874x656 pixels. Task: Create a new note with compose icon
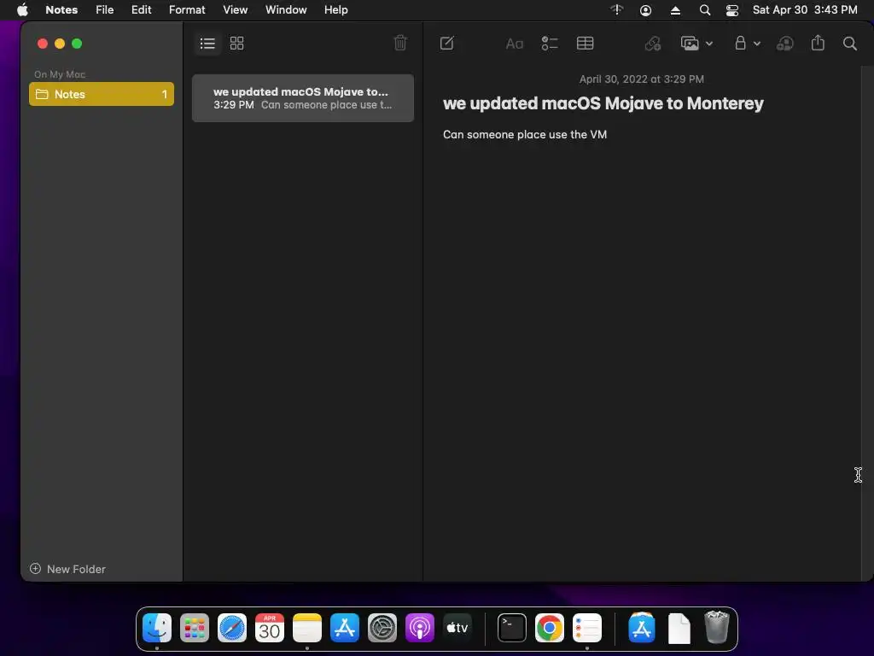click(447, 43)
